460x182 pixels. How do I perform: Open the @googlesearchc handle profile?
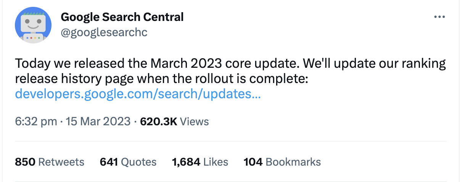coord(104,33)
